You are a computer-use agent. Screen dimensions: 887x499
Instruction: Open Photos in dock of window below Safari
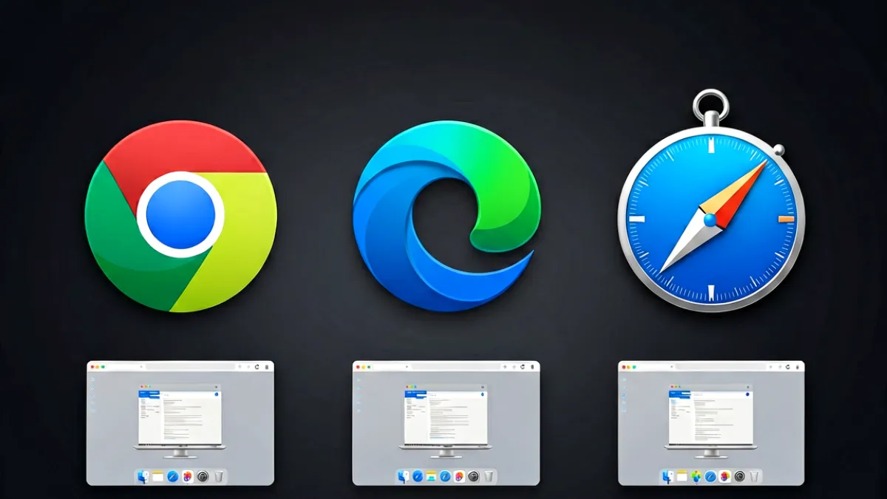tap(725, 477)
